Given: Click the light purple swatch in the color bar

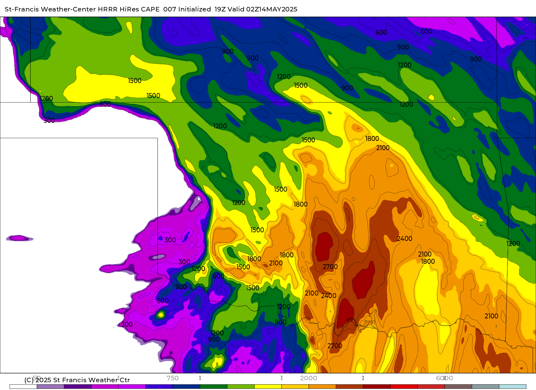Looking at the screenshot, I should coord(51,387).
